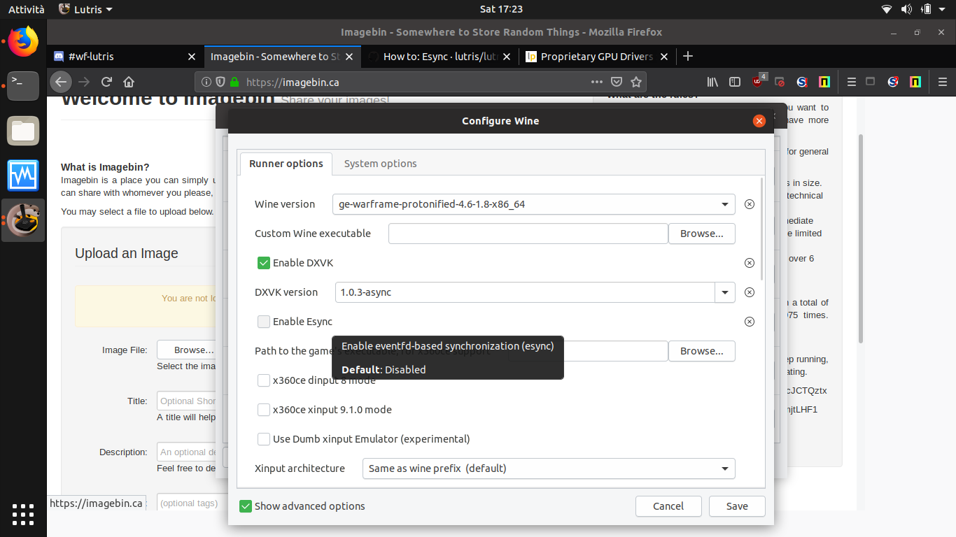Viewport: 956px width, 537px height.
Task: Launch Firefox from the dock
Action: pyautogui.click(x=23, y=41)
